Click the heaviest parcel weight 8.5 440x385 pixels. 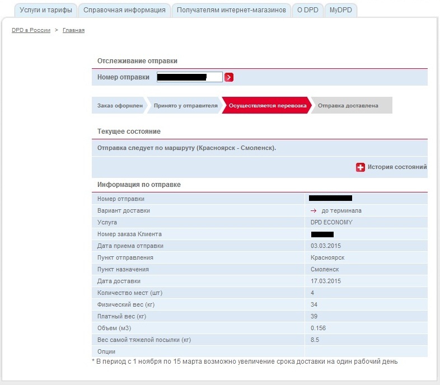tap(315, 340)
